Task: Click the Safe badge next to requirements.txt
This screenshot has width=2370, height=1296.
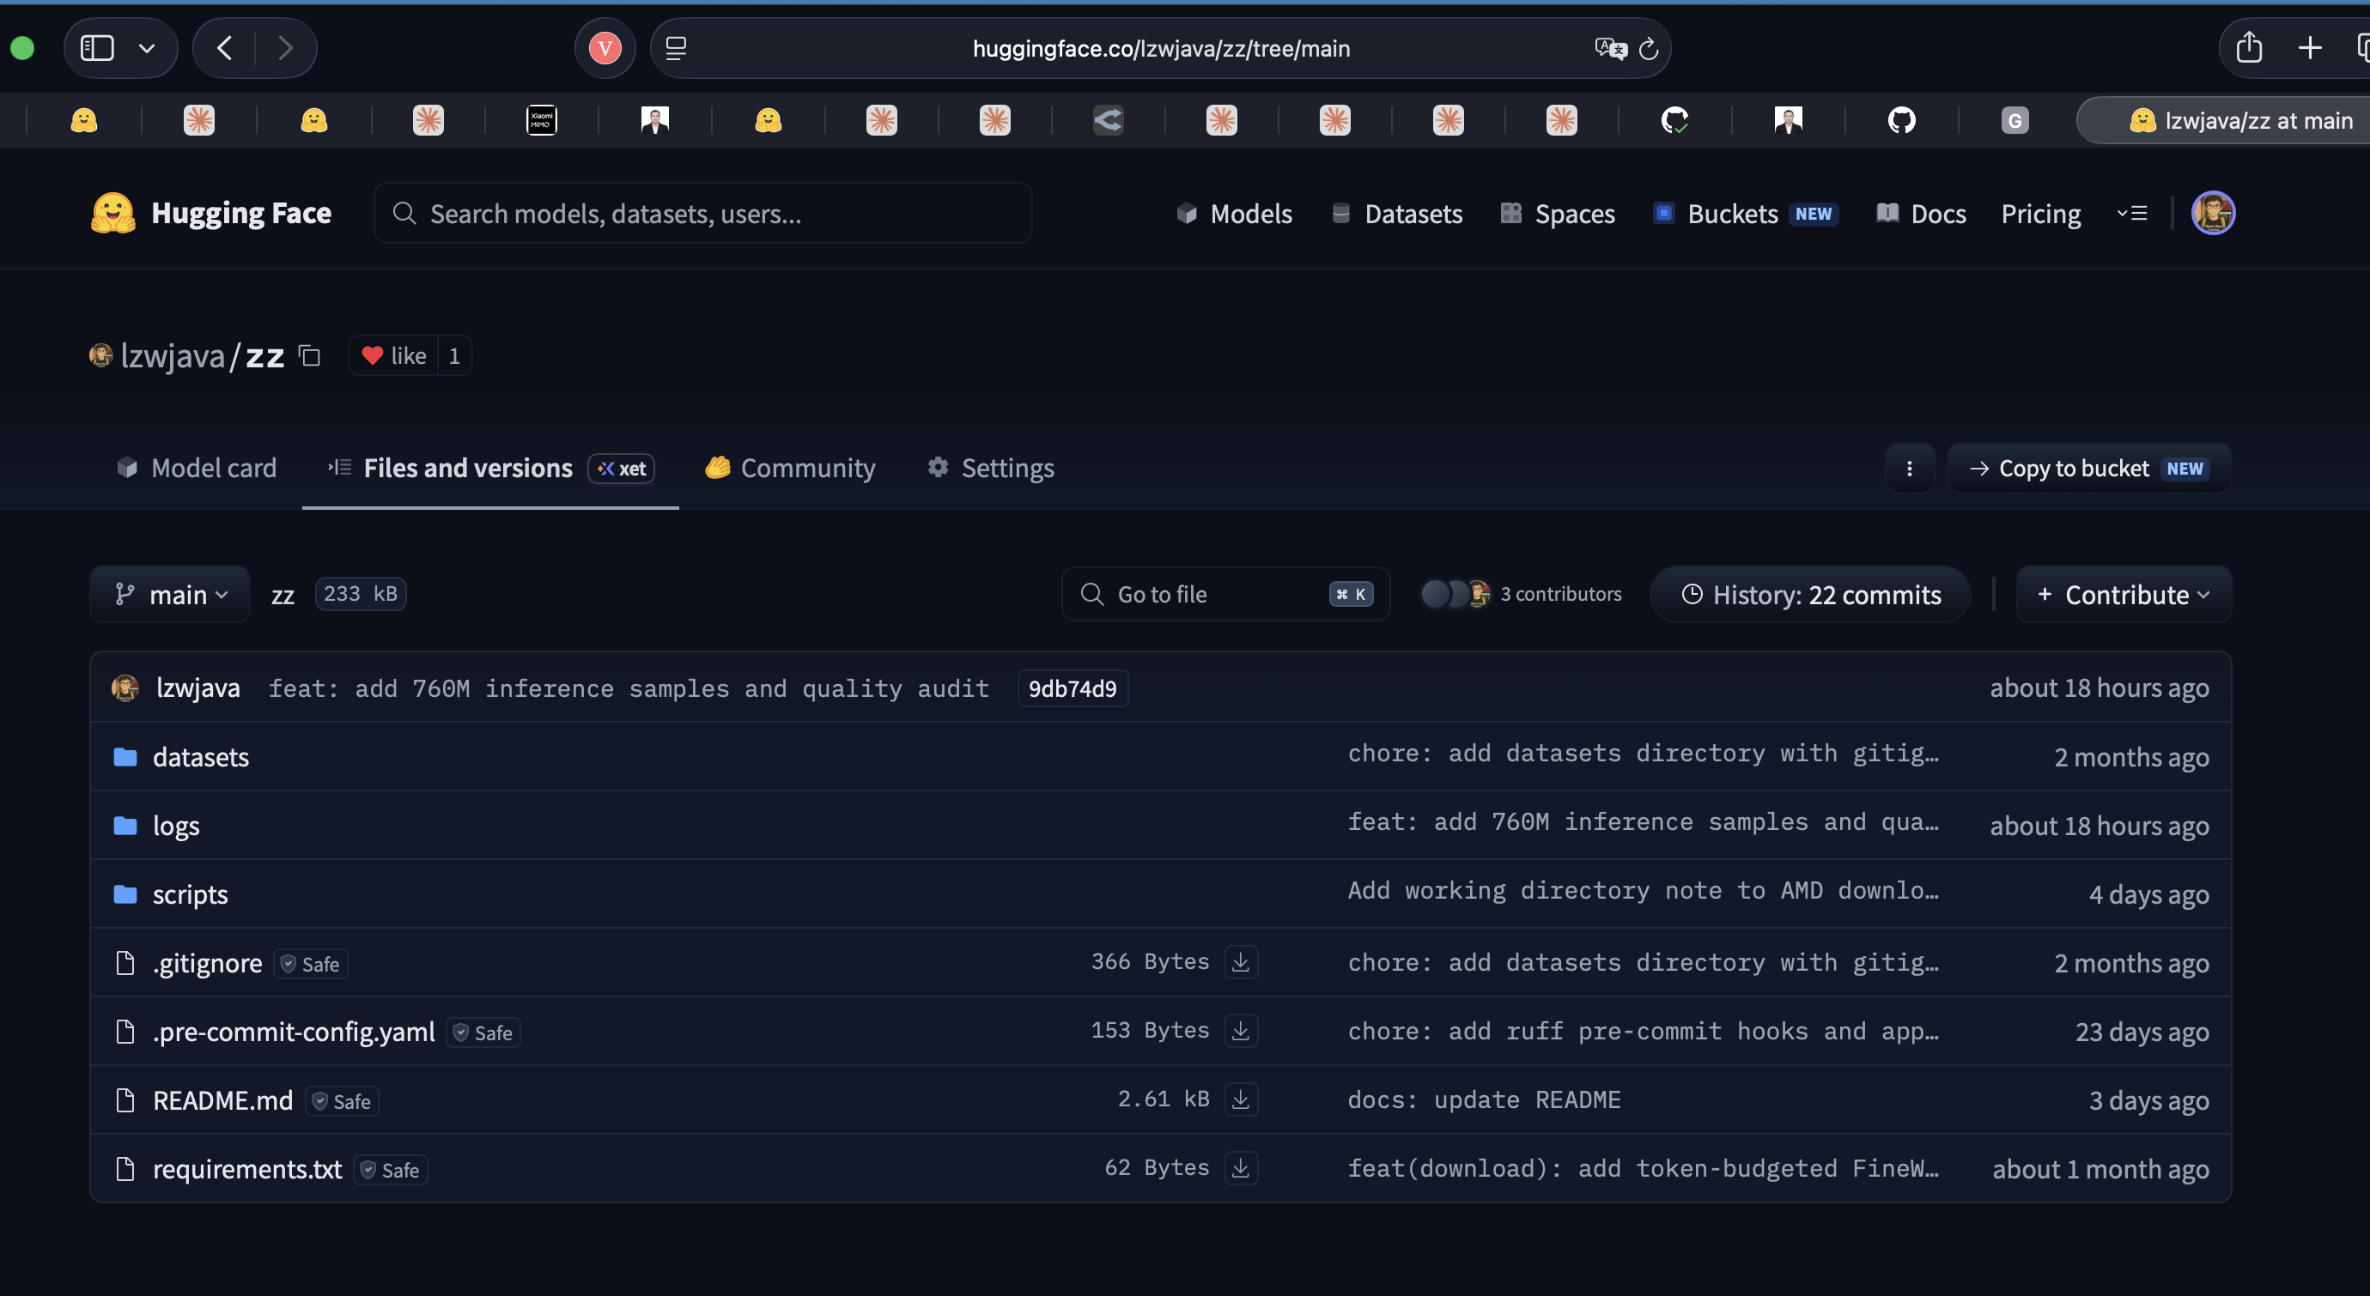Action: coord(391,1170)
